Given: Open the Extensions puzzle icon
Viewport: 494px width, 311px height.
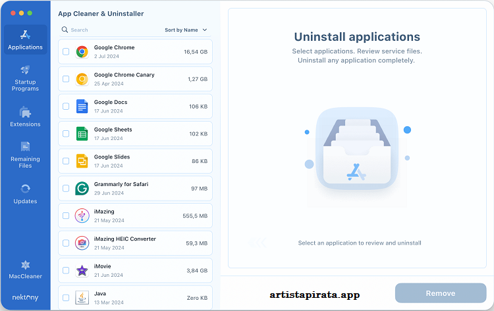Looking at the screenshot, I should pyautogui.click(x=25, y=112).
